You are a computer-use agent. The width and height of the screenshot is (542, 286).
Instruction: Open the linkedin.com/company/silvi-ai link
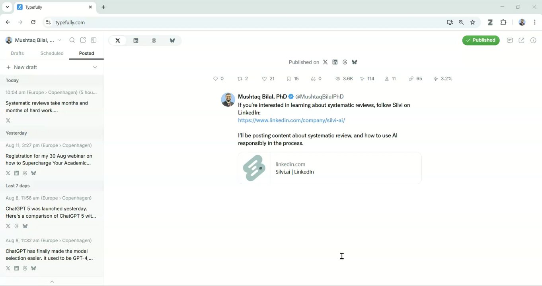[x=291, y=120]
